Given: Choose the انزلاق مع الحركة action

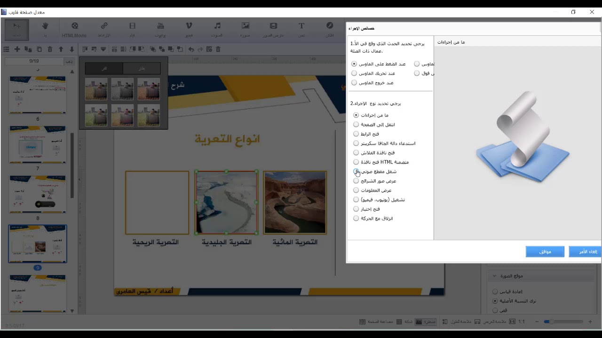Looking at the screenshot, I should click(373, 218).
